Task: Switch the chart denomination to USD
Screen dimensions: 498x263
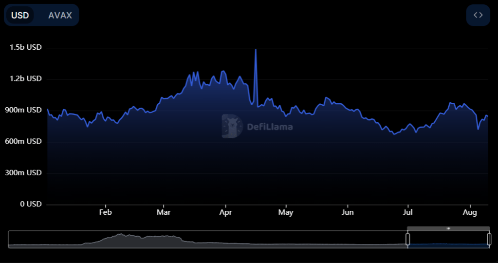Action: click(20, 15)
